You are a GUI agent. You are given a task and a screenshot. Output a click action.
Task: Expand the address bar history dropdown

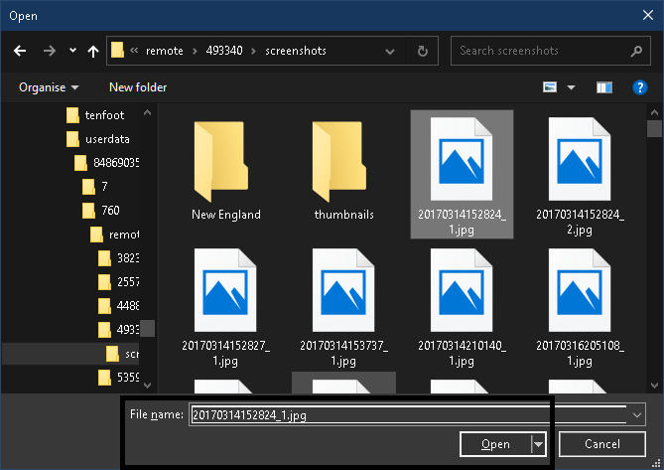coord(390,52)
